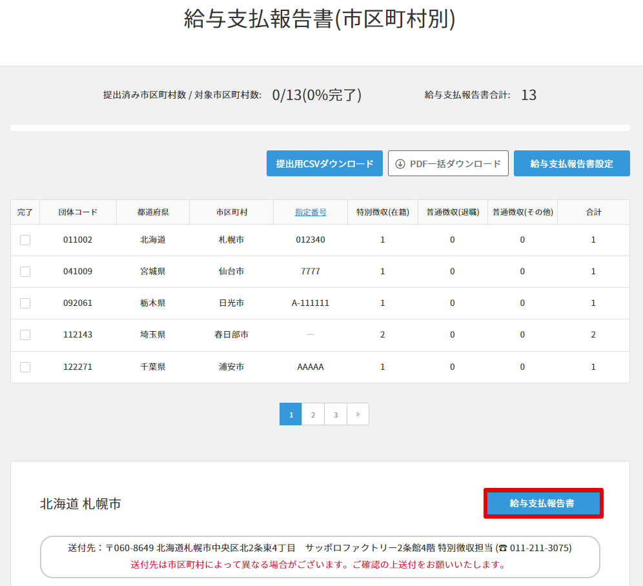The height and width of the screenshot is (586, 643).
Task: Go to next pages via » arrow
Action: click(358, 414)
